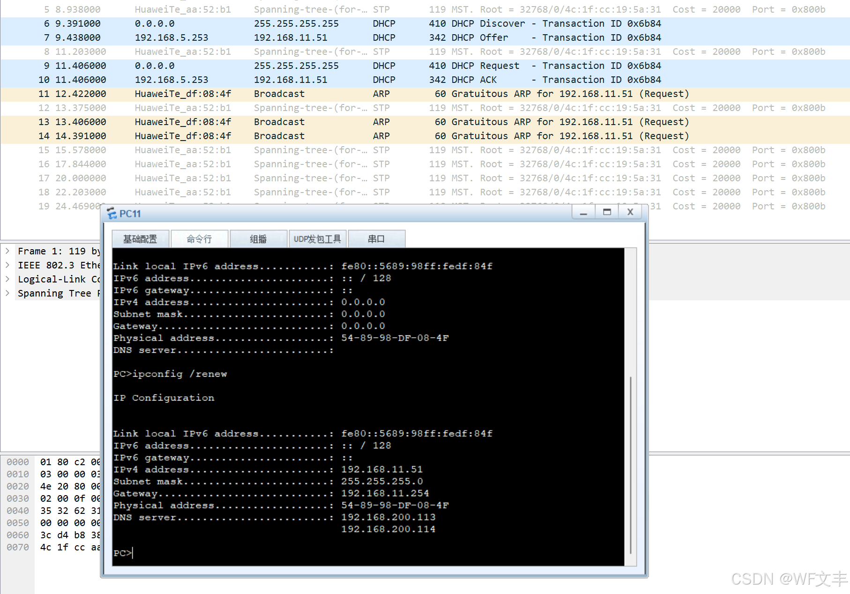Click the PC11 window title icon
This screenshot has height=594, width=850.
pos(112,214)
